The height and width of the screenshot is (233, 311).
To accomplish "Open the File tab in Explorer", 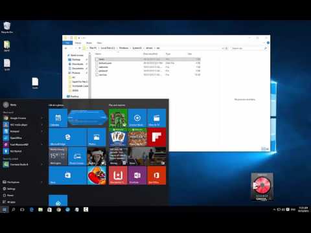I will [x=67, y=43].
